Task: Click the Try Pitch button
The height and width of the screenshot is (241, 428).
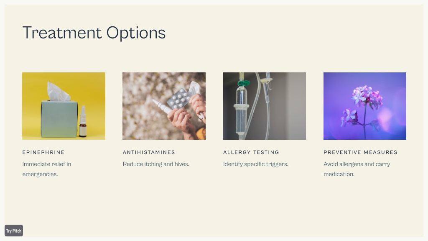Action: click(x=14, y=231)
